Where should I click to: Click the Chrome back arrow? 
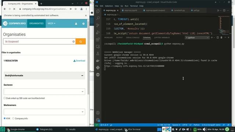click(5, 9)
